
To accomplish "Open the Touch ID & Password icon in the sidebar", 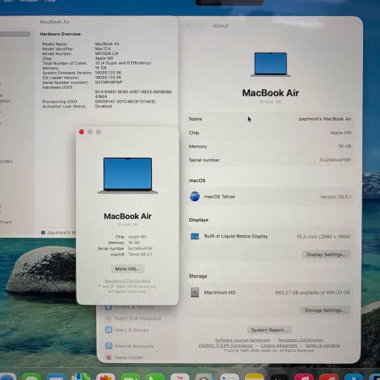I will pyautogui.click(x=108, y=319).
